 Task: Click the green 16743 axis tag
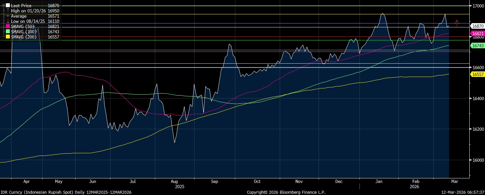coord(477,46)
